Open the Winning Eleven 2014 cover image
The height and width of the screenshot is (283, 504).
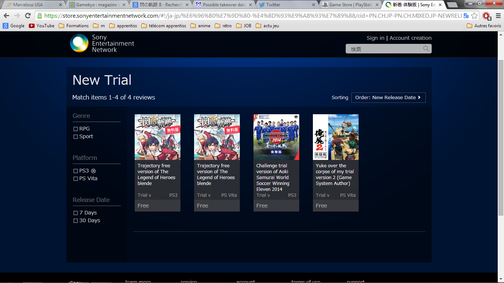(x=276, y=137)
